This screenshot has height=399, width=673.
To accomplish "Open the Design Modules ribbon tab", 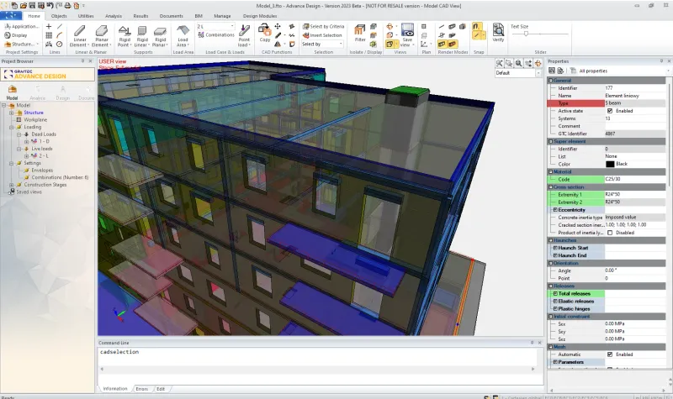I will pyautogui.click(x=260, y=16).
